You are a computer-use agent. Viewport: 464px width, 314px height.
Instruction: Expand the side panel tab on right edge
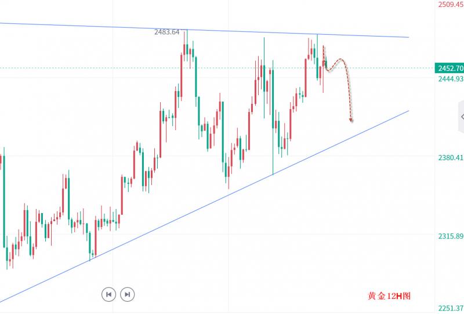[461, 117]
